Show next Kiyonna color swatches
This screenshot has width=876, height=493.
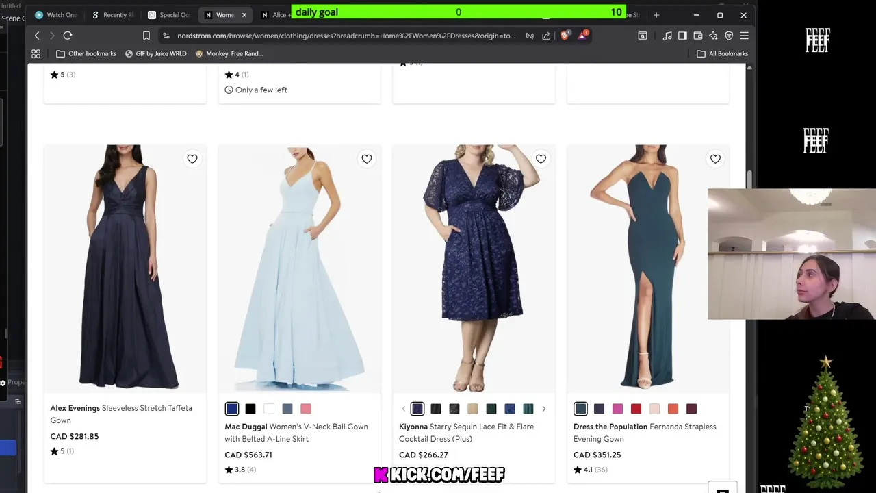tap(543, 409)
